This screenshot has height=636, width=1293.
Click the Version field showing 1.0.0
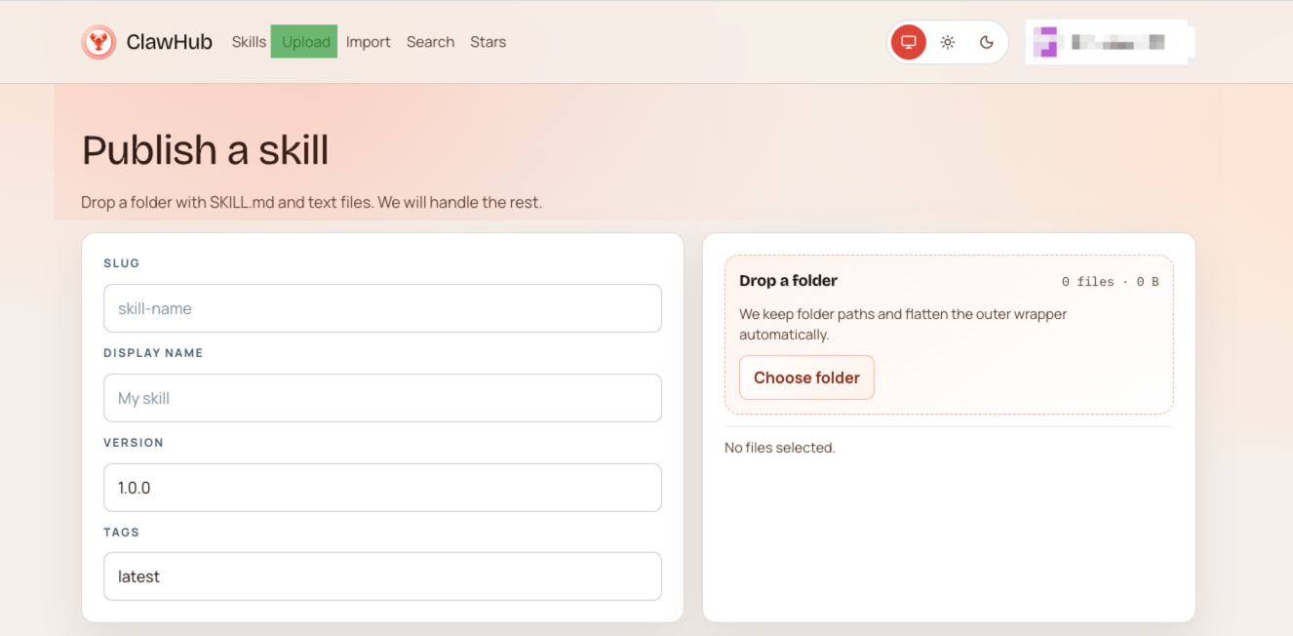(382, 488)
